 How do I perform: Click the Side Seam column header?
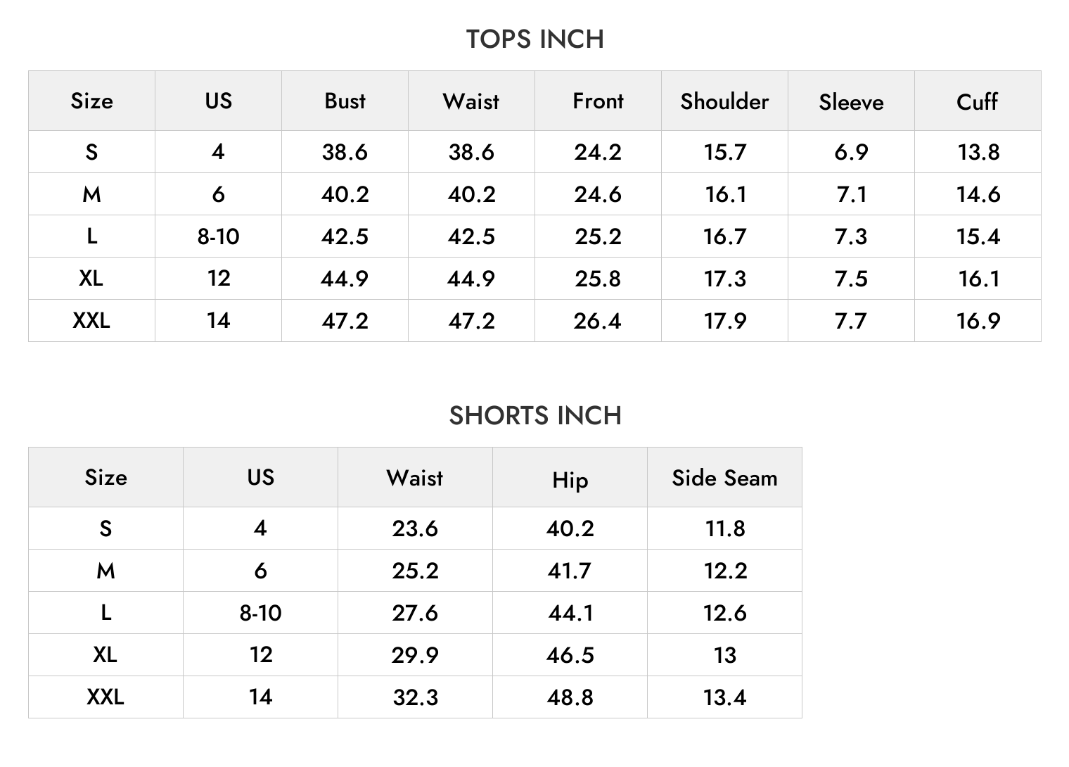(724, 478)
